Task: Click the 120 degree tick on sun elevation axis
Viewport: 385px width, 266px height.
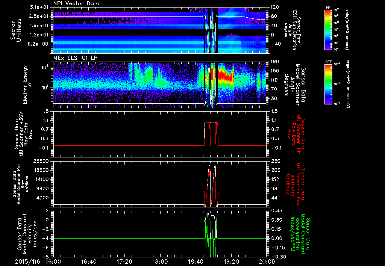Action: coord(274,7)
